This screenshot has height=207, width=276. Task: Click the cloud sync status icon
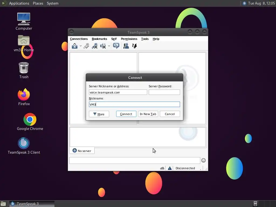point(162,168)
